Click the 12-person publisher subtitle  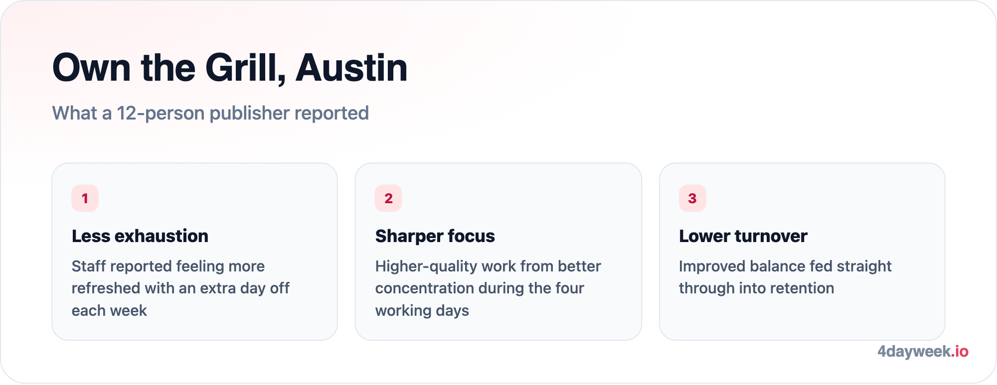(x=210, y=113)
